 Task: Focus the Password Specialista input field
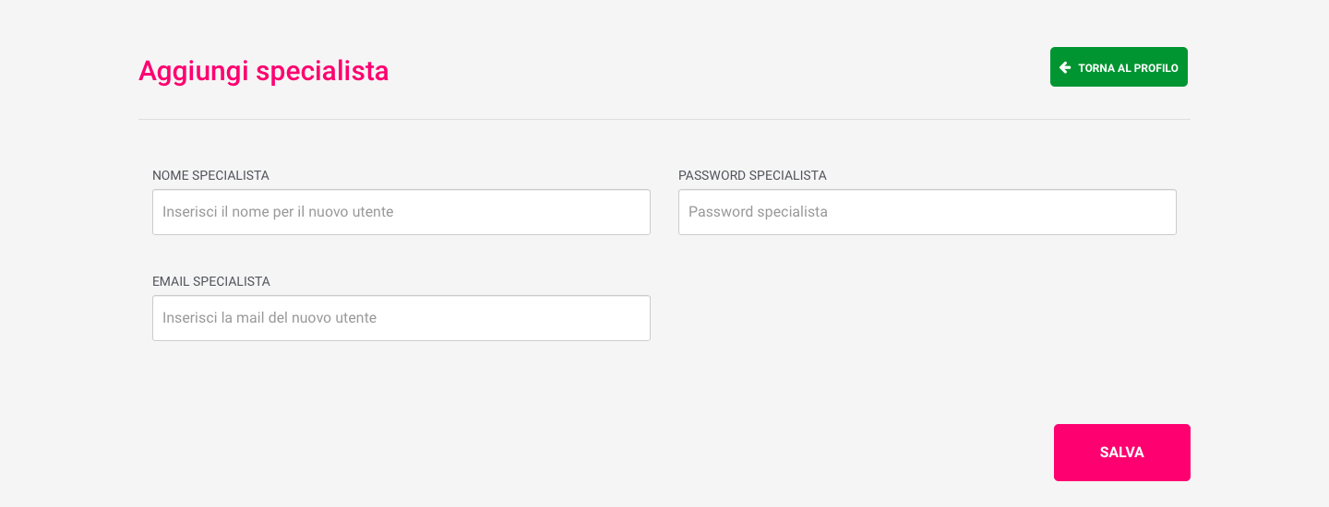click(x=928, y=212)
